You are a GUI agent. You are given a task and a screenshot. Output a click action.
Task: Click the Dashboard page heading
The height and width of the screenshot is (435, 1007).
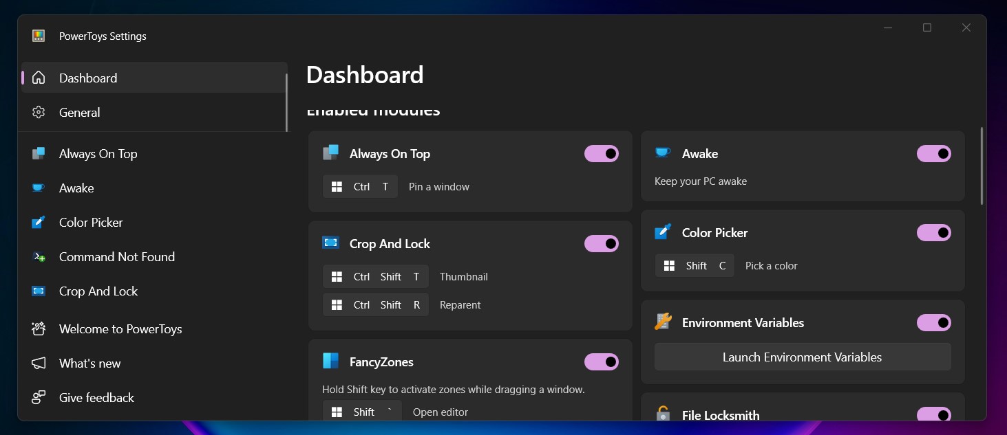365,75
